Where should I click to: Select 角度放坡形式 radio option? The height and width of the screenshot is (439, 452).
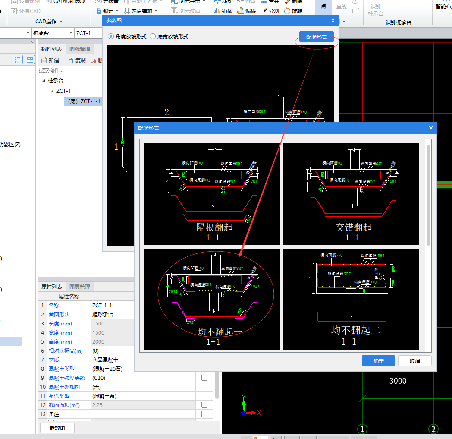[x=111, y=36]
